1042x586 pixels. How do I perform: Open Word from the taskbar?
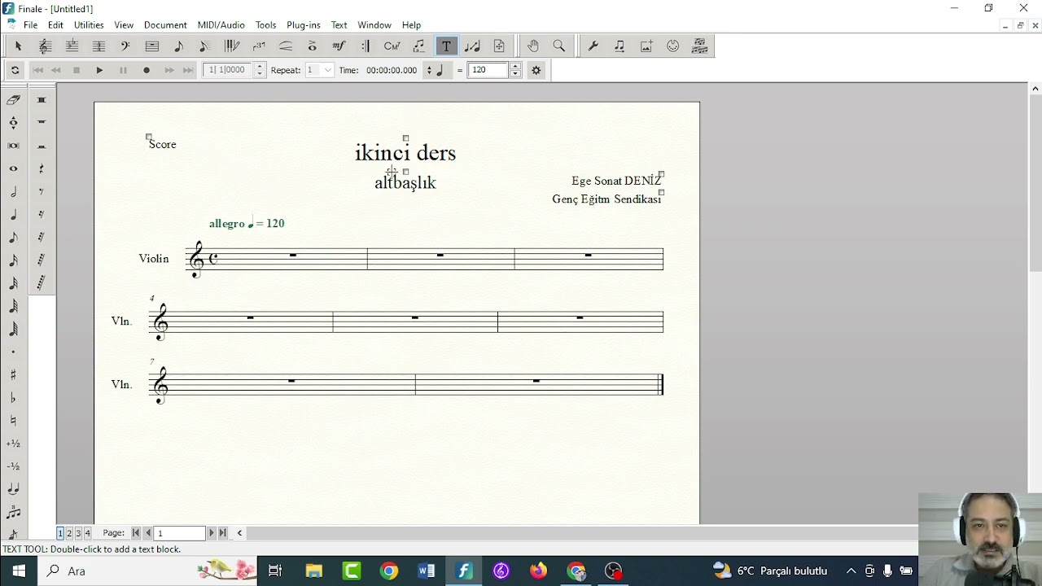427,571
